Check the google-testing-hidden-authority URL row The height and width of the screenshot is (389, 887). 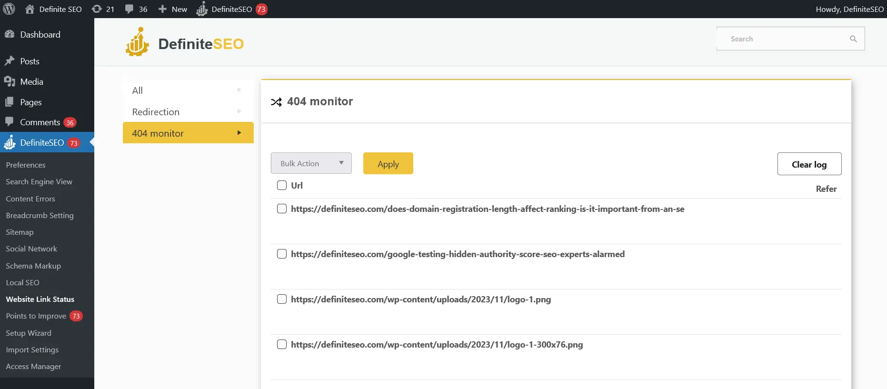click(x=282, y=254)
